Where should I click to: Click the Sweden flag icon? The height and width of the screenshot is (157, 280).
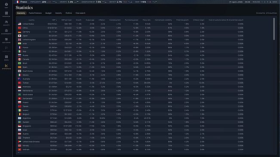click(19, 122)
